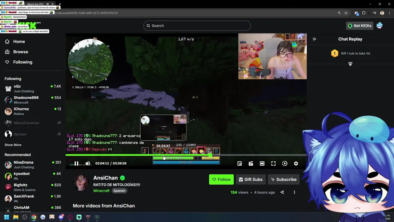Open Chrome extensions puzzle icon
Viewport: 394px width, 222px height.
(364, 13)
